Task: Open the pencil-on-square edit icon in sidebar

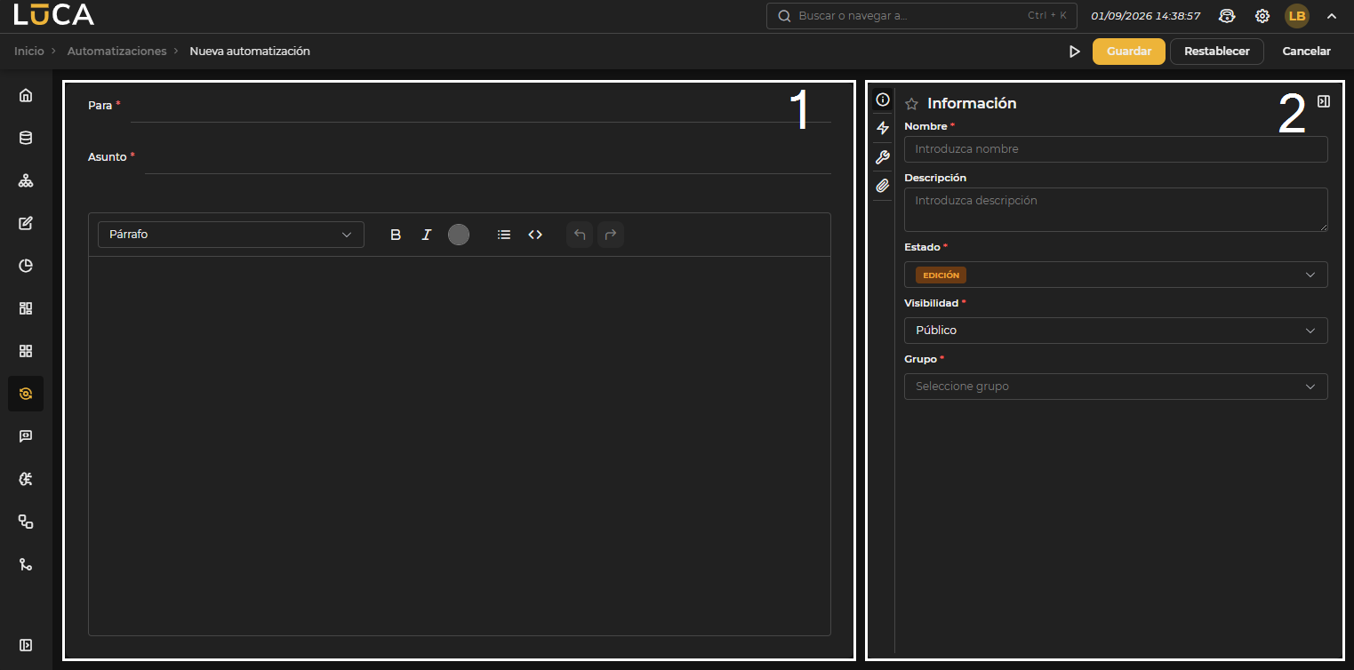Action: (x=26, y=223)
